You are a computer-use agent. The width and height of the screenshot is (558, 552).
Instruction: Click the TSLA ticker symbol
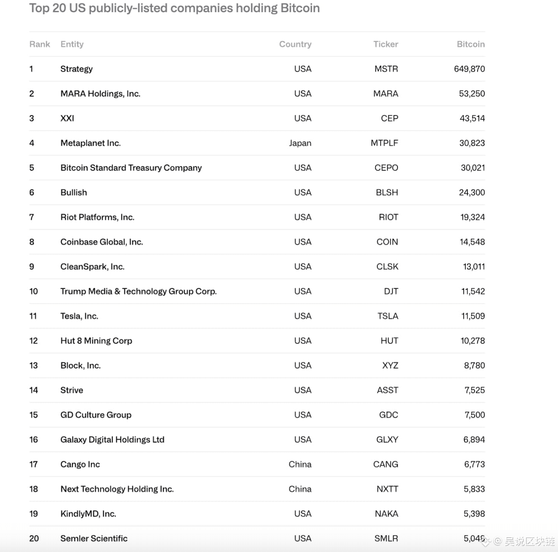pyautogui.click(x=387, y=316)
